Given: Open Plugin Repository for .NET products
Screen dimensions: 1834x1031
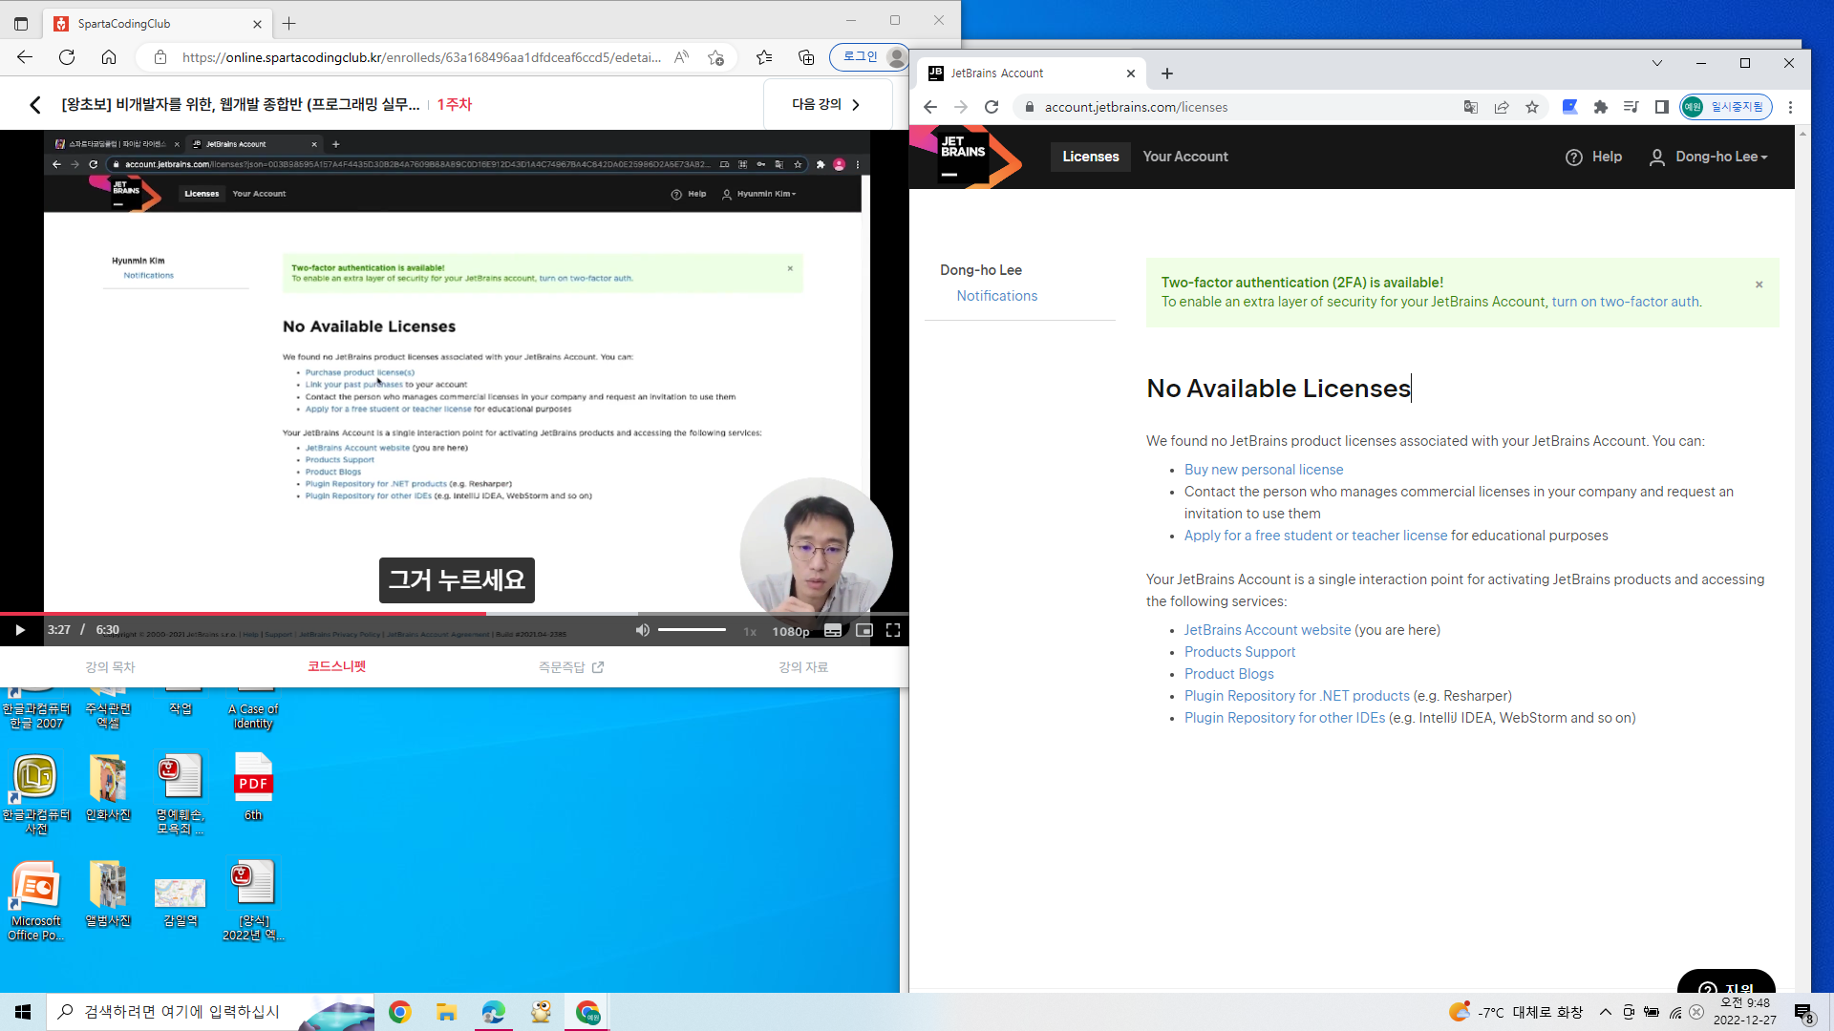Looking at the screenshot, I should (x=1297, y=696).
